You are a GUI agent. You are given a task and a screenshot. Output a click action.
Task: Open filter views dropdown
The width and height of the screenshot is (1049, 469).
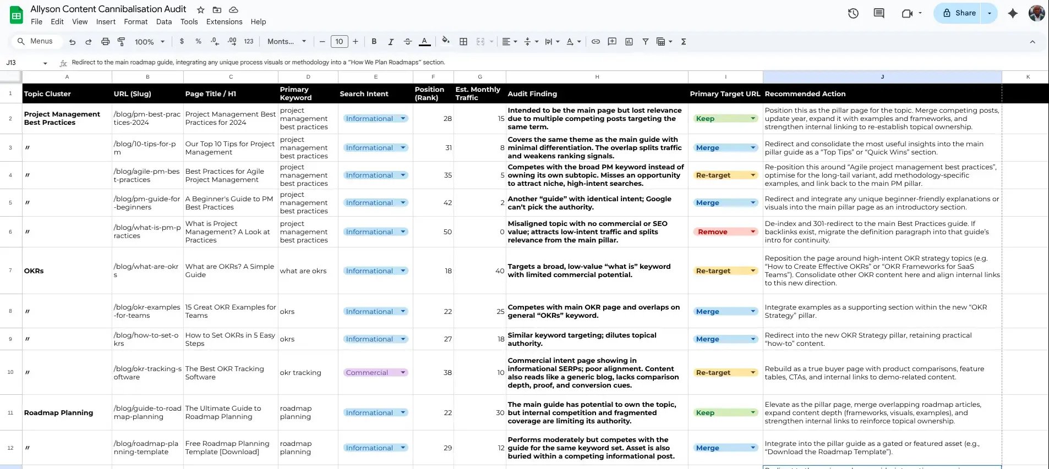tap(665, 42)
